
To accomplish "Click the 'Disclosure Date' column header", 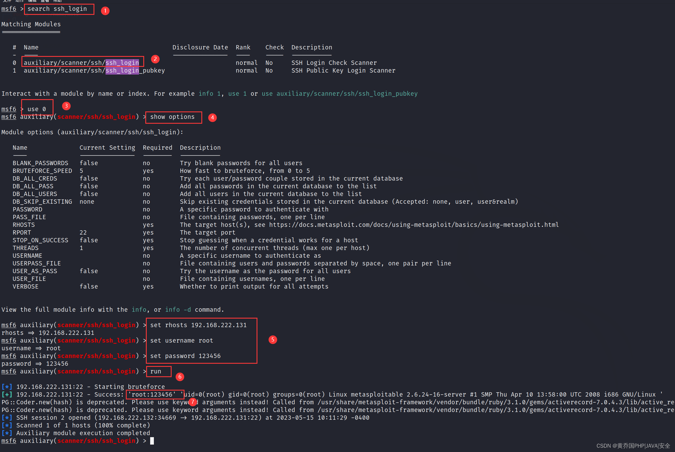I will pyautogui.click(x=200, y=47).
